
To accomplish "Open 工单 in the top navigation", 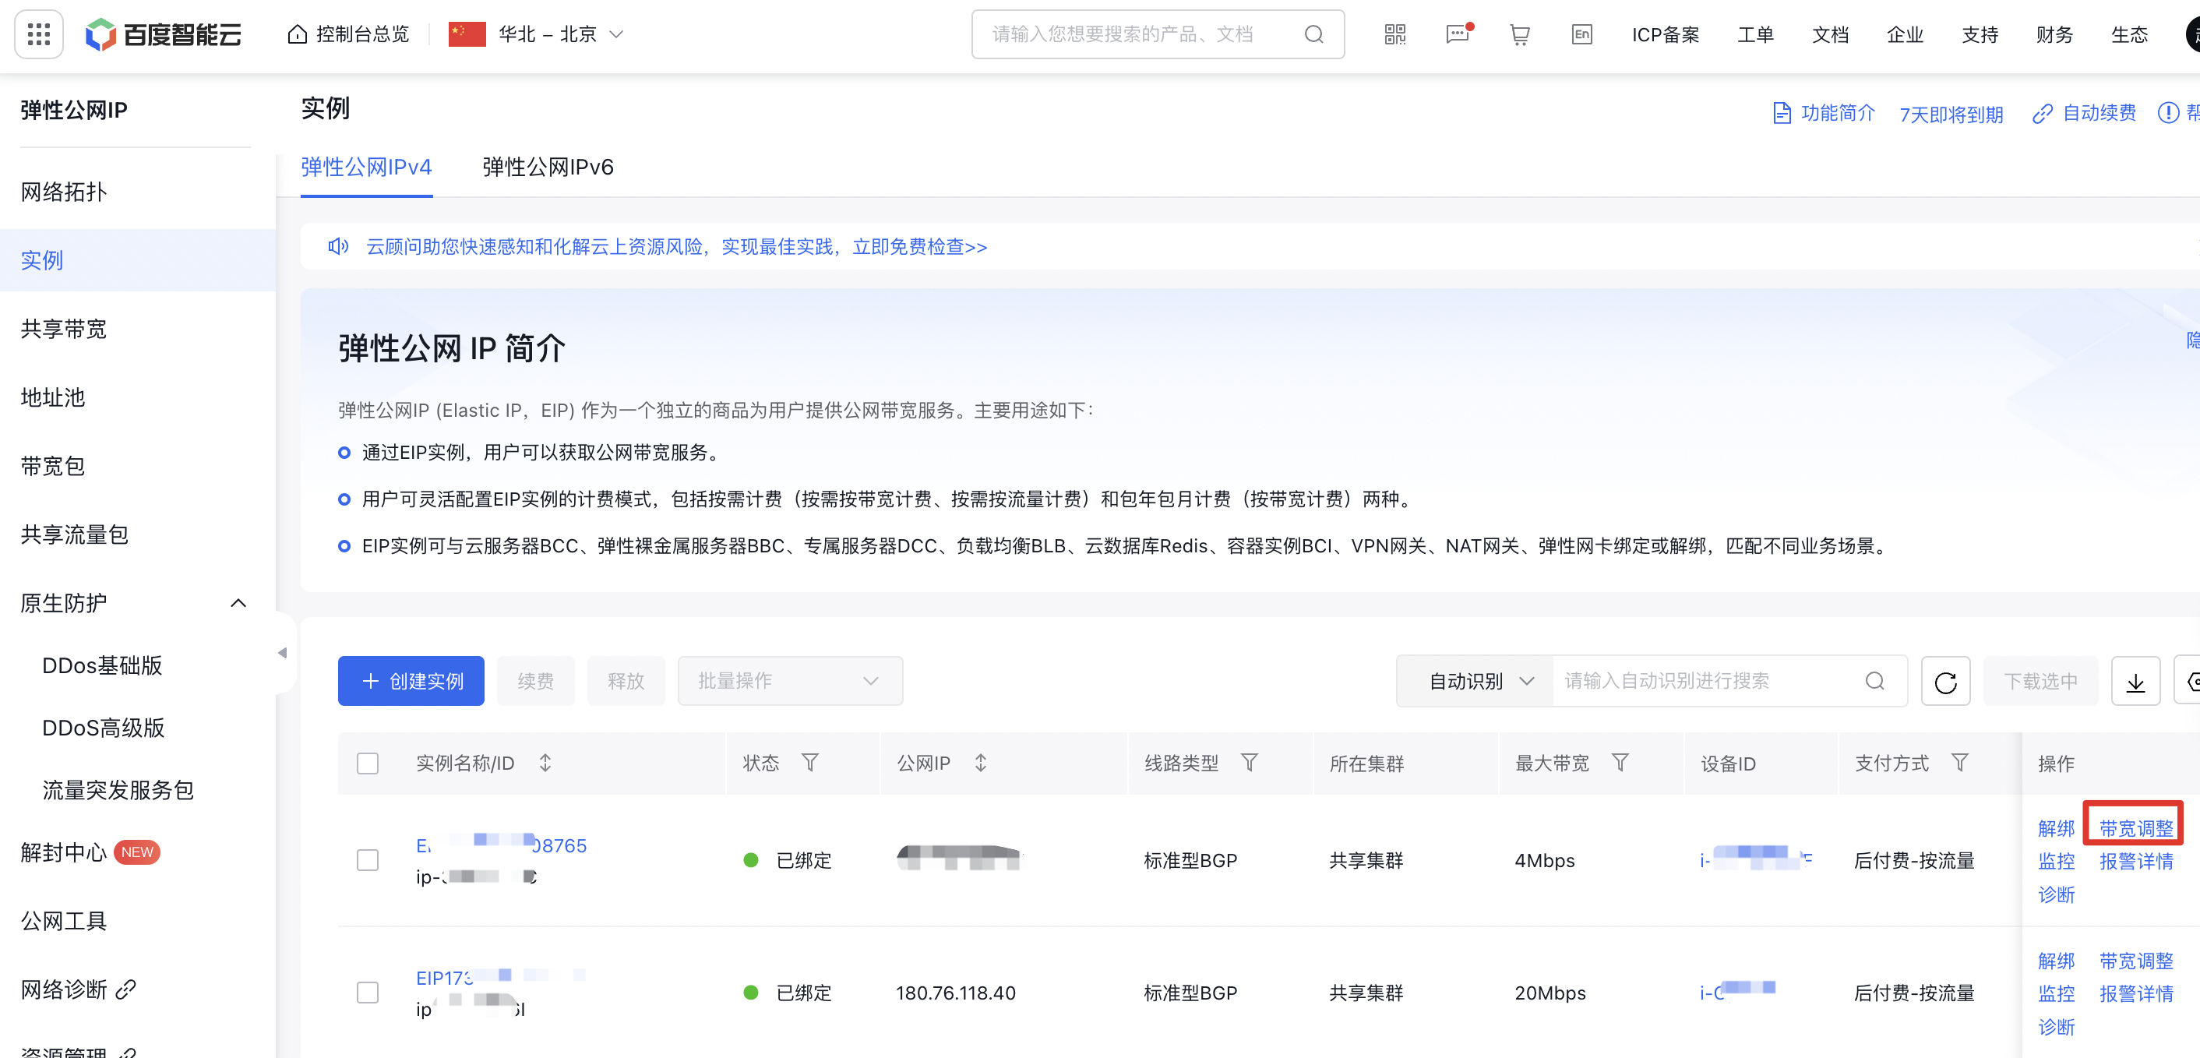I will pyautogui.click(x=1755, y=35).
